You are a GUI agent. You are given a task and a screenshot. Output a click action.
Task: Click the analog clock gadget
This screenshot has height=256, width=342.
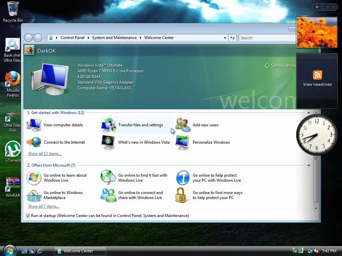point(317,135)
